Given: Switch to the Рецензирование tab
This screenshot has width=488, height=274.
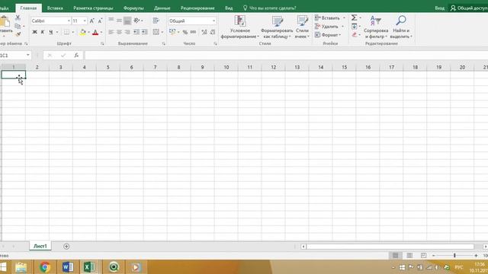Looking at the screenshot, I should [x=197, y=8].
